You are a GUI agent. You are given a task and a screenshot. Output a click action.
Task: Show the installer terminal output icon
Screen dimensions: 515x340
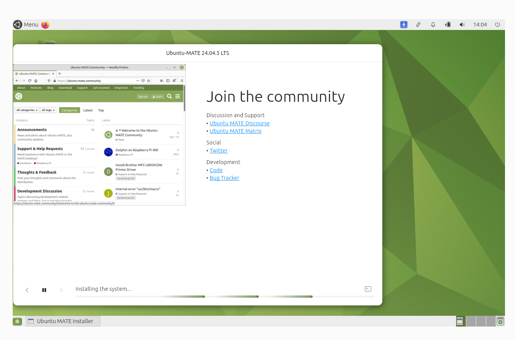point(368,289)
